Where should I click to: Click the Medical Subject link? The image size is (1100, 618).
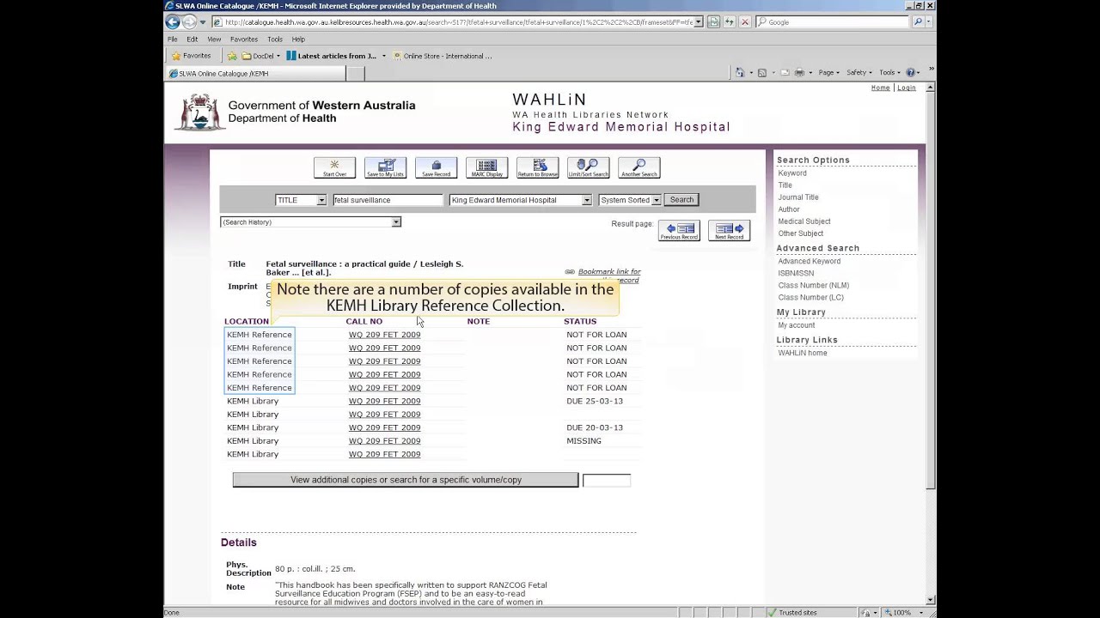[x=804, y=221]
